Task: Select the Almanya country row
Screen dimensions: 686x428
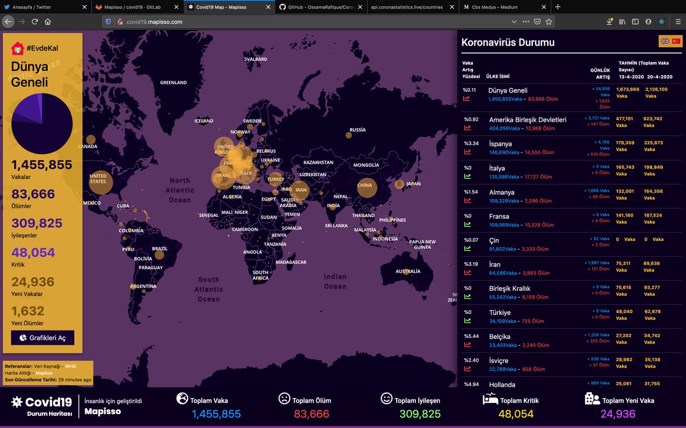Action: pyautogui.click(x=571, y=196)
